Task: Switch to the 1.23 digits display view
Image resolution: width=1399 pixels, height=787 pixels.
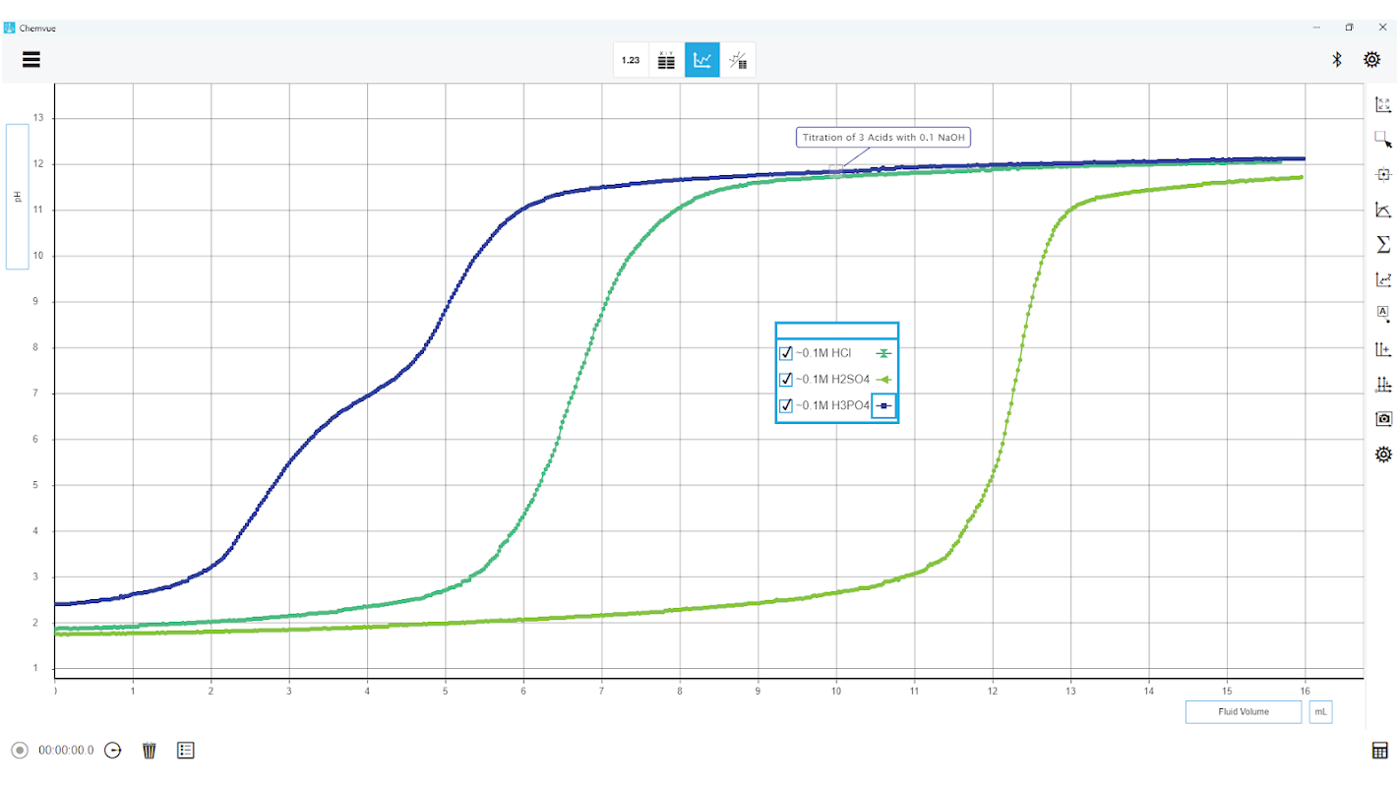Action: (x=631, y=60)
